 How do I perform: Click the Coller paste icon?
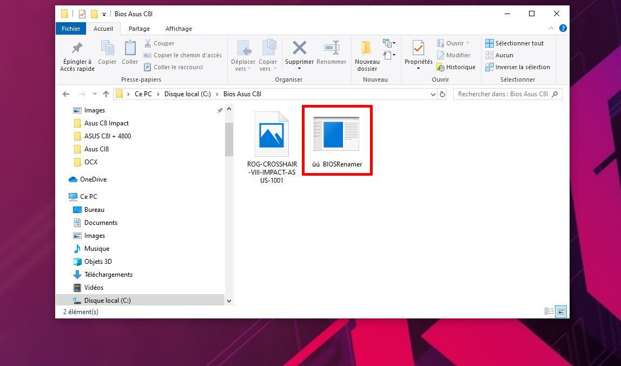point(130,49)
